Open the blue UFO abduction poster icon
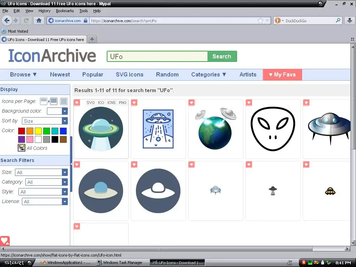This screenshot has height=267, width=356. coord(158,129)
